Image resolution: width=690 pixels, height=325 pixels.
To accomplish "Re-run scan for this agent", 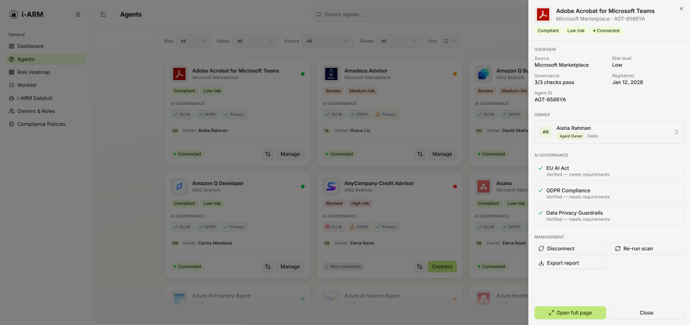I will [648, 248].
